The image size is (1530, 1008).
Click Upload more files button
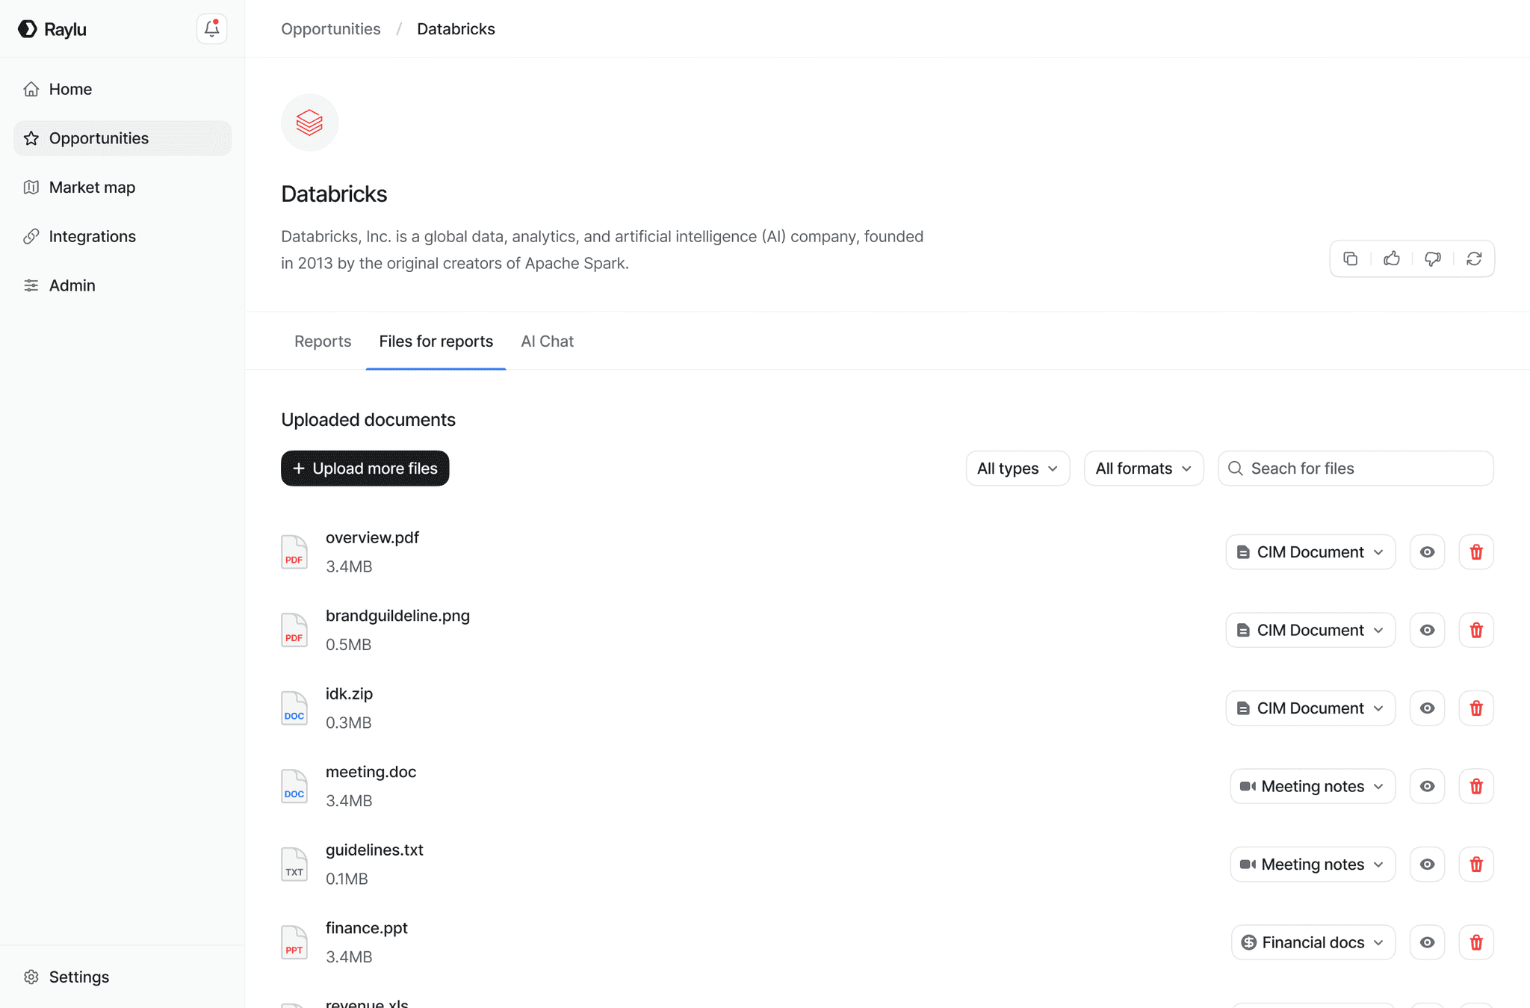[x=365, y=469]
